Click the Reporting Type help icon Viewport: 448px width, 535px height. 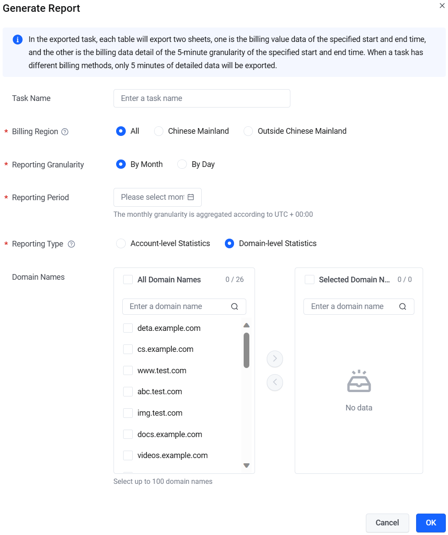tap(71, 244)
